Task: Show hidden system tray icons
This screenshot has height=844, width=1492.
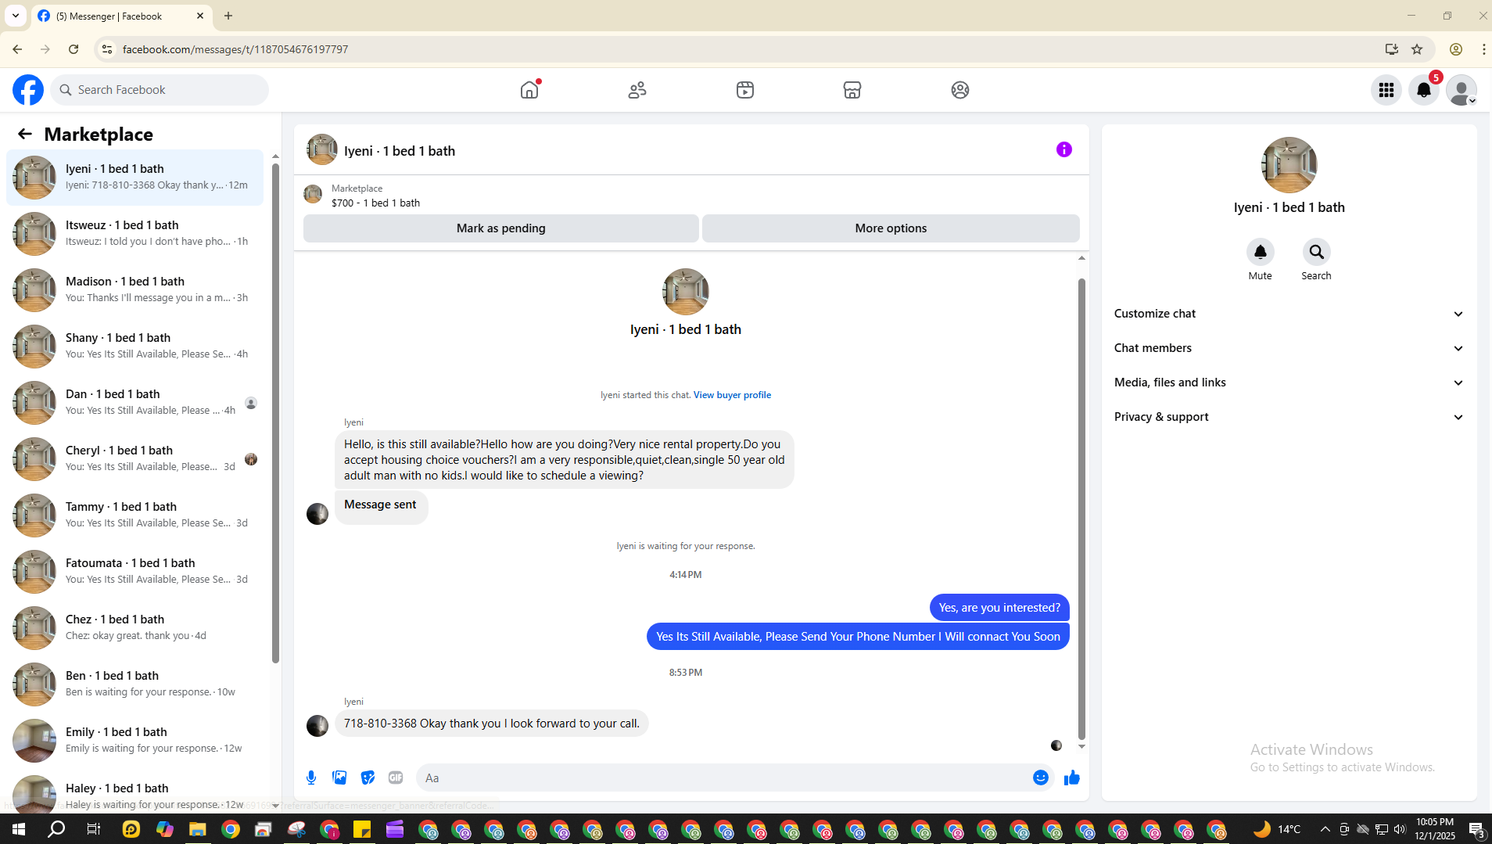Action: click(x=1325, y=829)
